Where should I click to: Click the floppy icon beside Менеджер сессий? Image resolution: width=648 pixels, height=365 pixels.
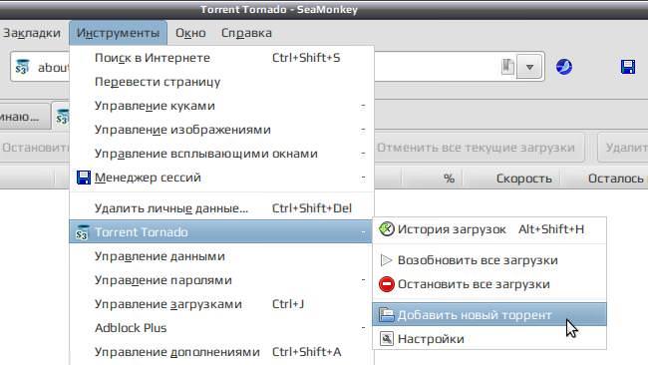[x=84, y=178]
